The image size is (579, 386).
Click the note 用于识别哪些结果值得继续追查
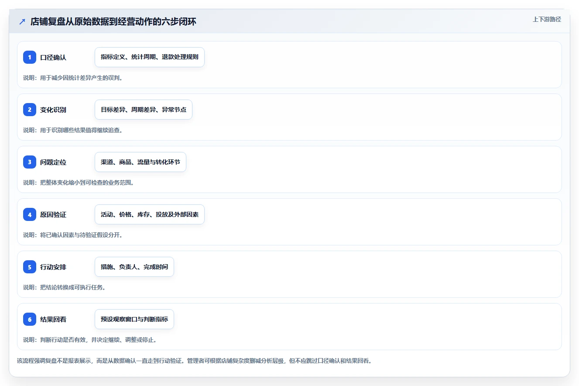[x=73, y=130]
